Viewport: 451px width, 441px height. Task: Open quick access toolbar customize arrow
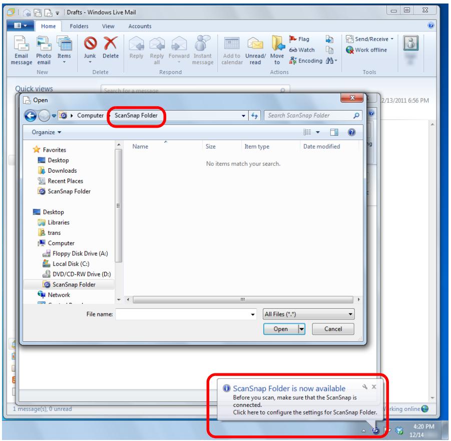58,13
